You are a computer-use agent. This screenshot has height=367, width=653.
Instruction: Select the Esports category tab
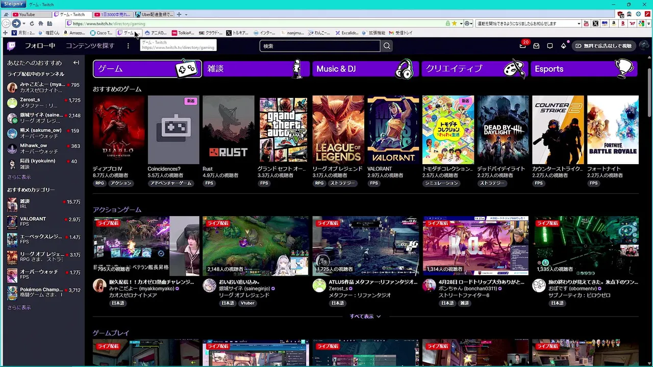click(584, 69)
